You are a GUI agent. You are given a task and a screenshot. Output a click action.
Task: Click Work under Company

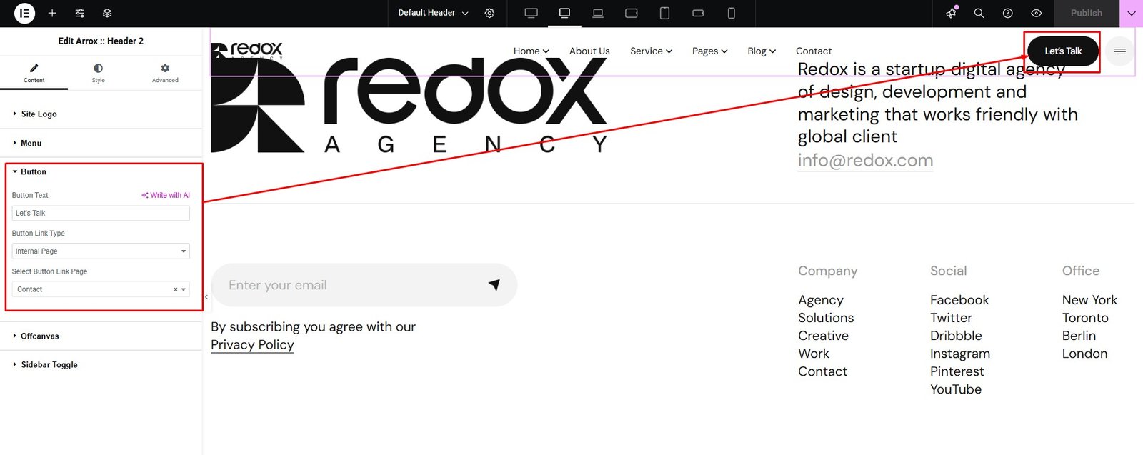click(814, 354)
